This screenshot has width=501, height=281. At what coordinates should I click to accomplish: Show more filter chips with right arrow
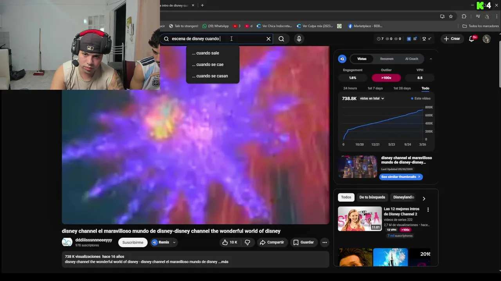pyautogui.click(x=424, y=199)
